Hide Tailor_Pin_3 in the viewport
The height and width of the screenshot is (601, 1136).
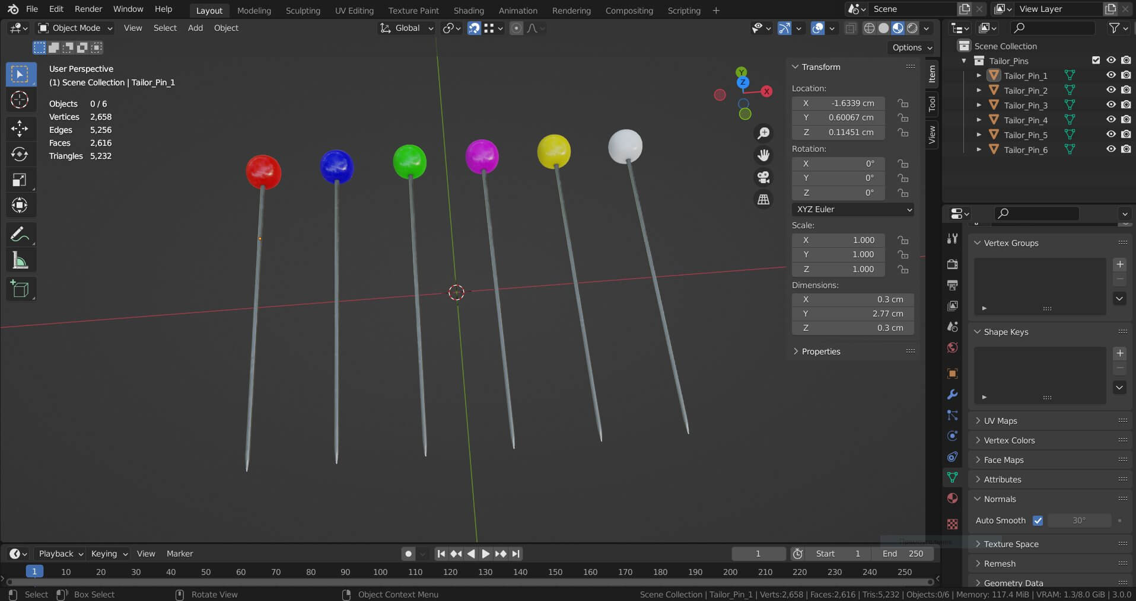(1110, 105)
